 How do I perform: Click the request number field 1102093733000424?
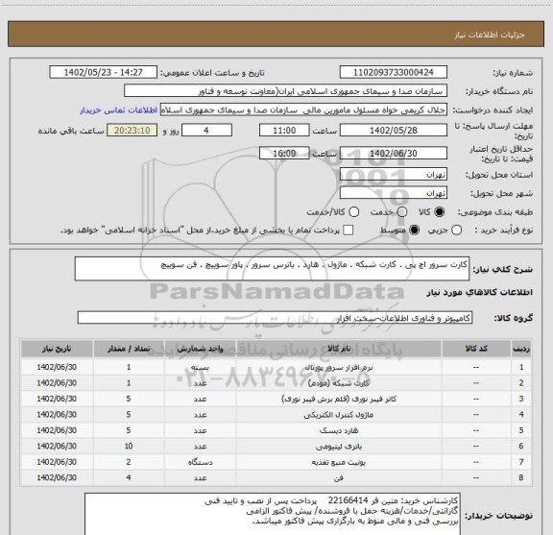click(x=394, y=72)
